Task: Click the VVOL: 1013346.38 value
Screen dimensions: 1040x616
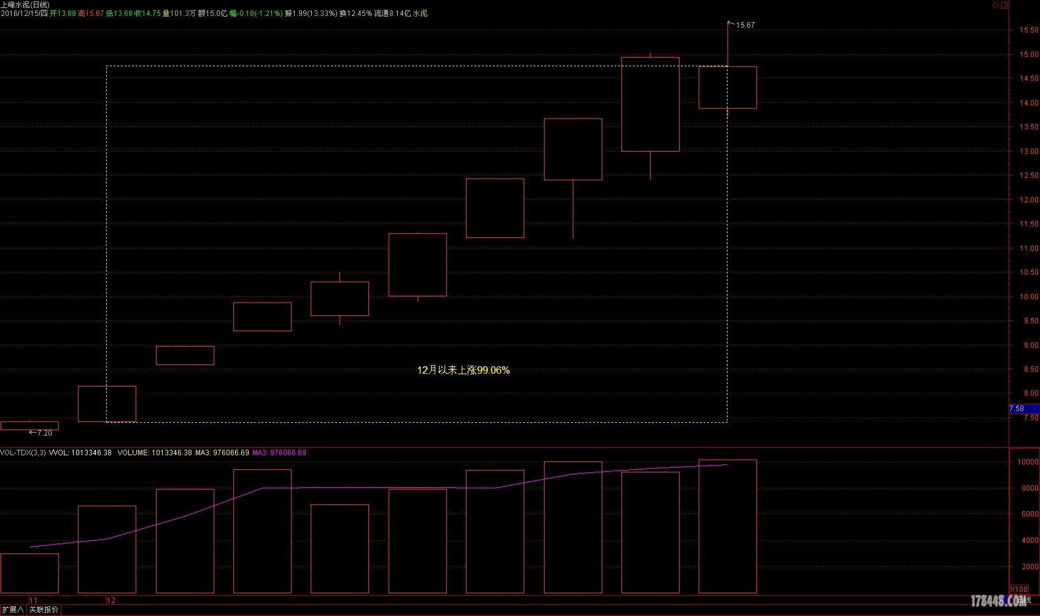Action: tap(80, 453)
